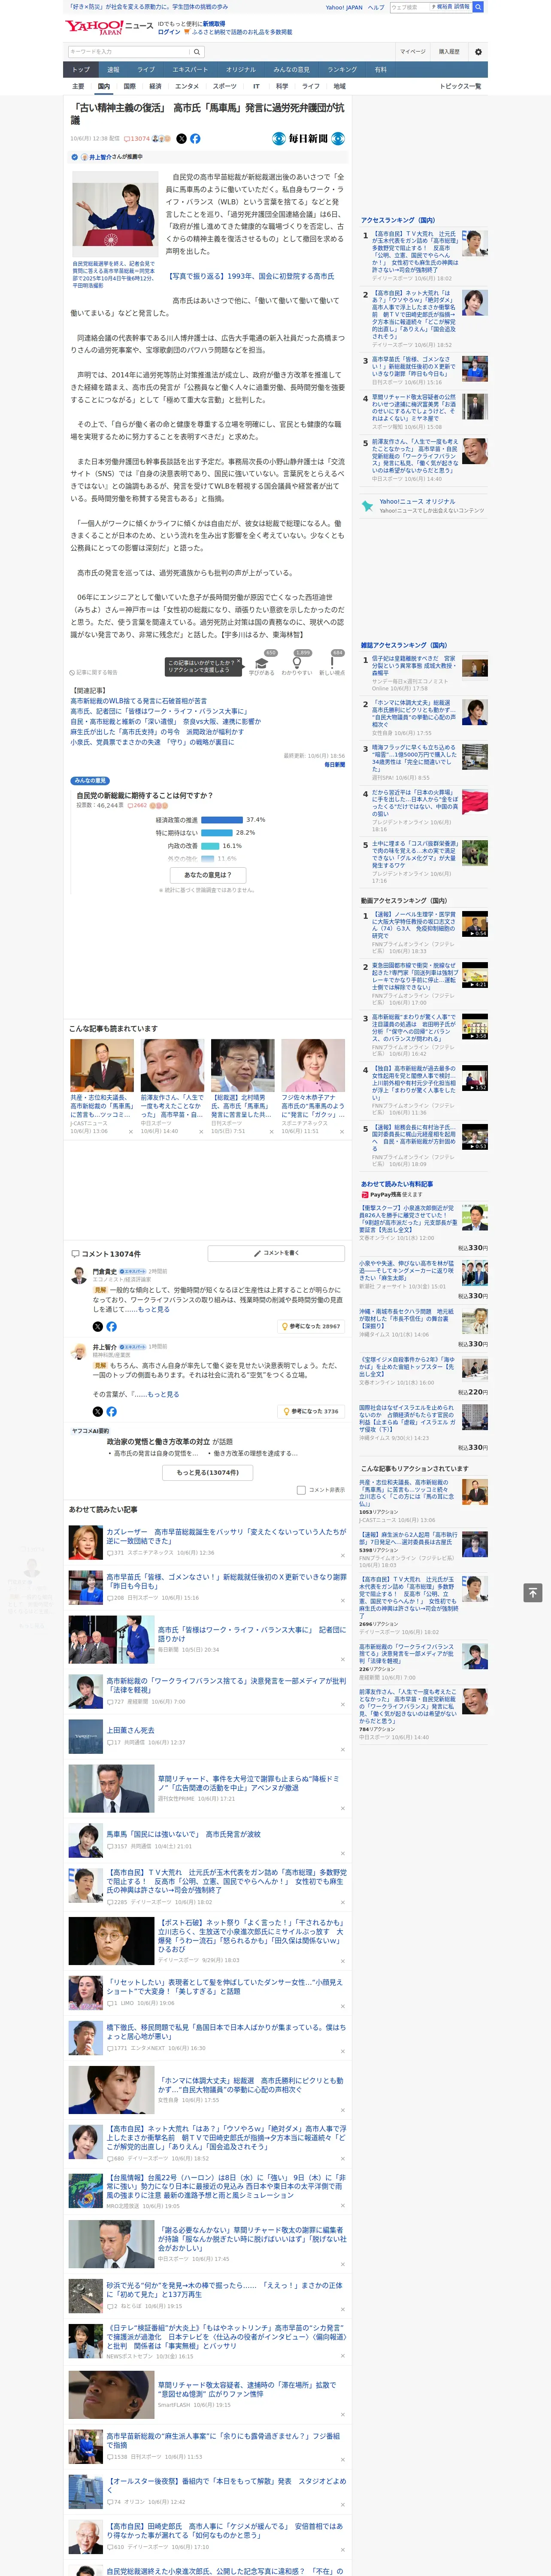The image size is (551, 2576).
Task: React with lightbulb わかりやすい icon
Action: pos(296,662)
